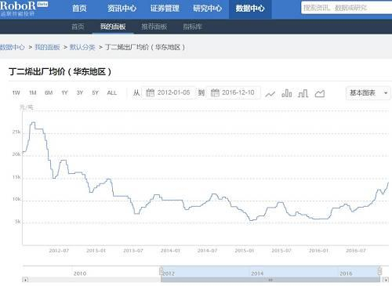Set range to 1Y

click(x=64, y=92)
